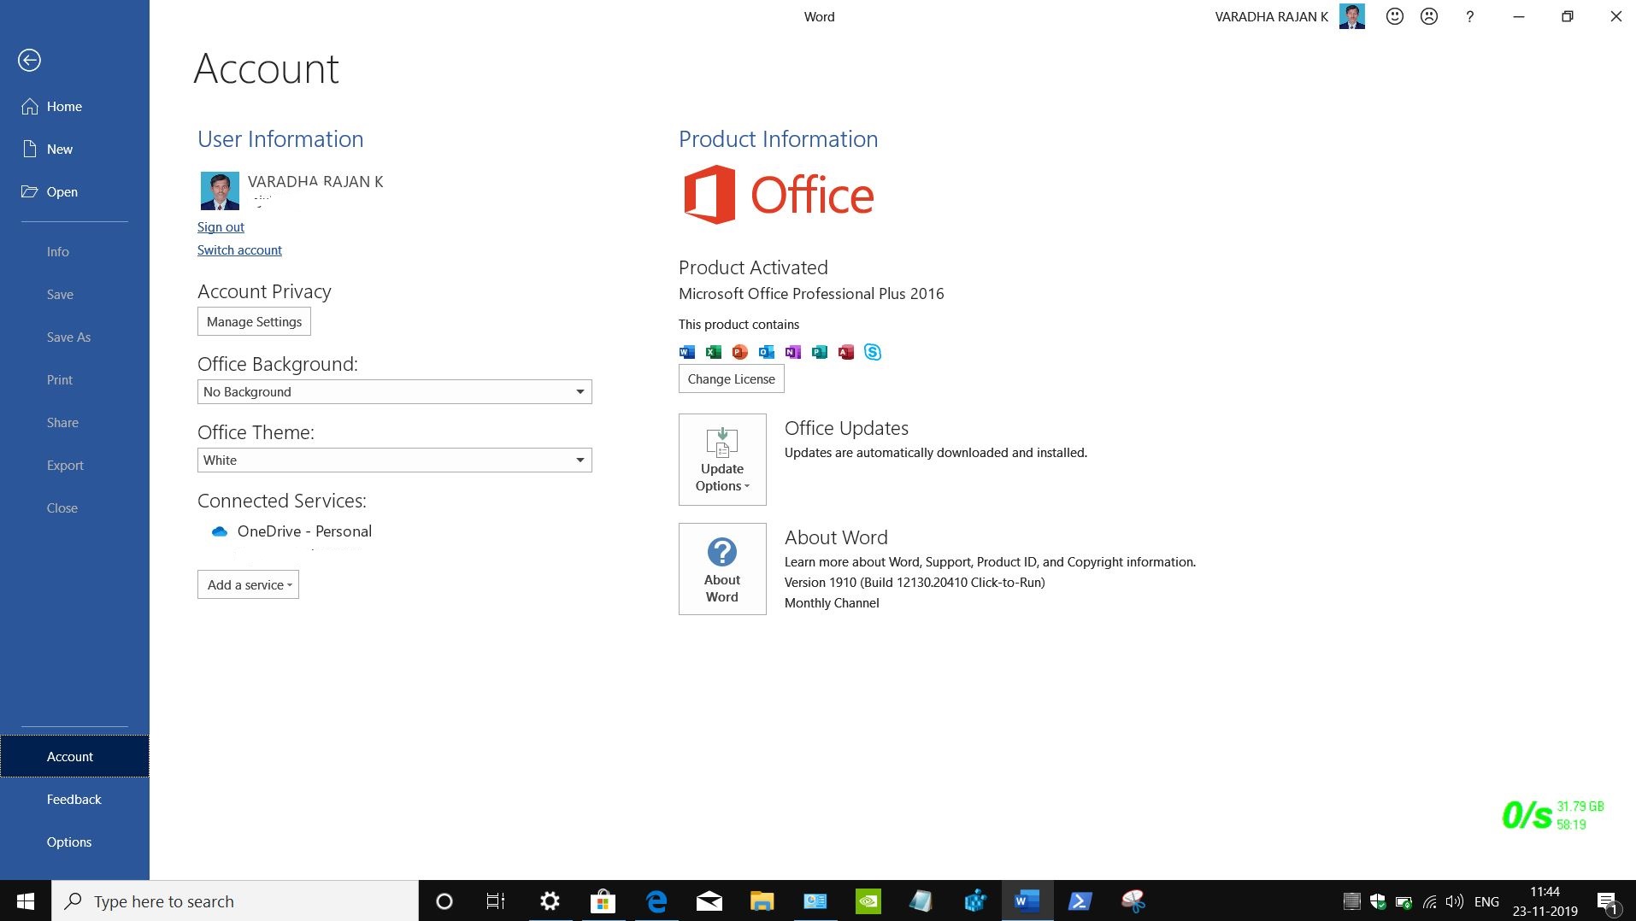Open Settings gear on taskbar
This screenshot has width=1636, height=921.
tap(550, 901)
